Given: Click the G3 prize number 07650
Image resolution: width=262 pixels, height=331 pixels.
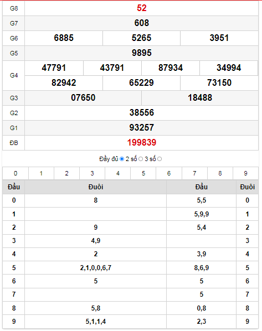Looking at the screenshot, I should point(83,97).
